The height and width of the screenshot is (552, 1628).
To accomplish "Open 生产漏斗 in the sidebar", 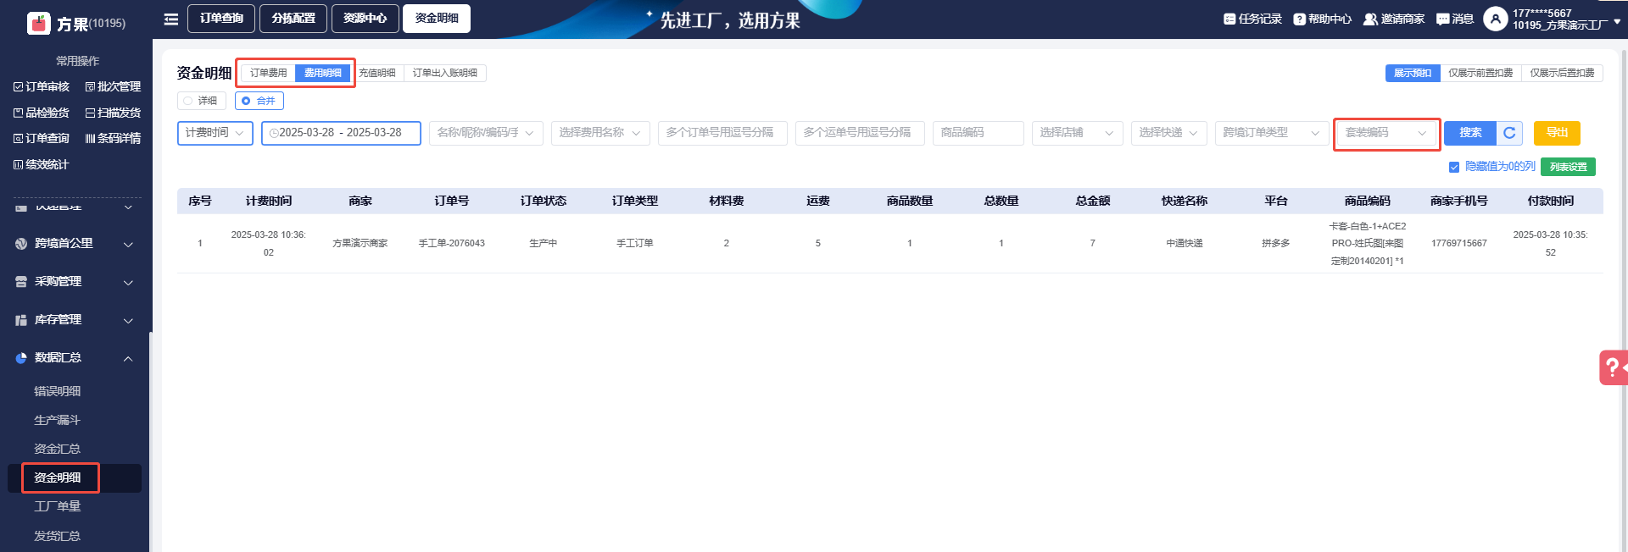I will (58, 420).
